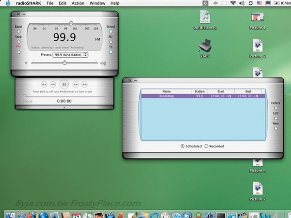Click the grey 0 counter menu bar icon
Screen dimensions: 291x218
(205, 3)
